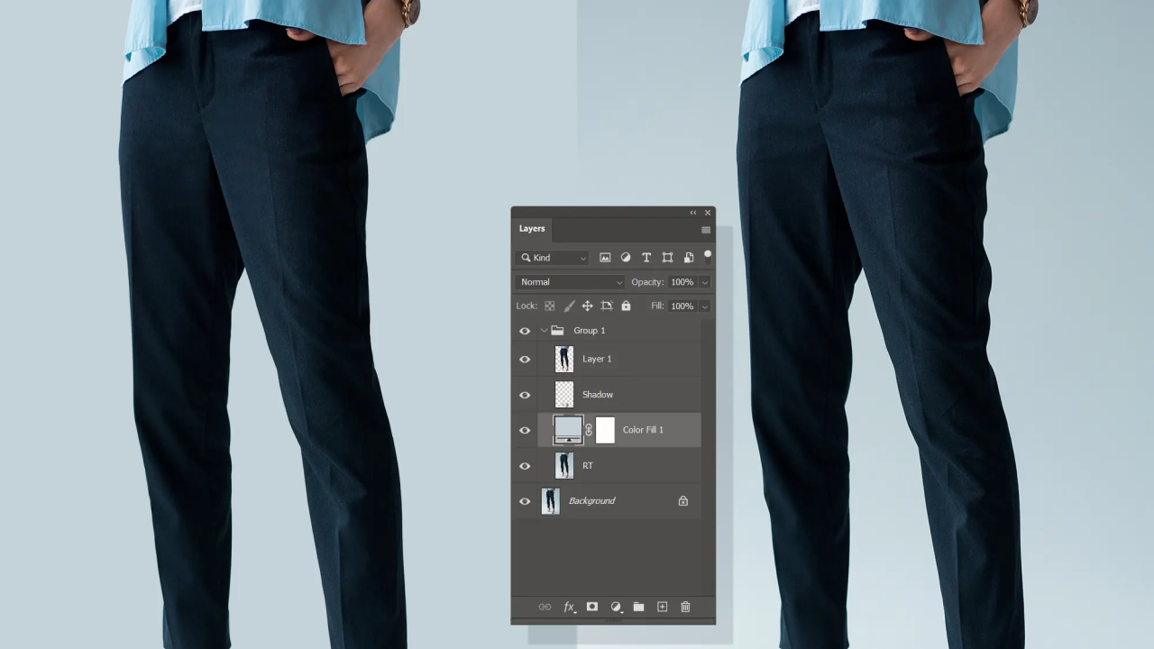
Task: Create a new adjustment layer
Action: 616,607
